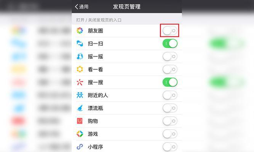Viewport: 254px width, 152px height.
Task: Tap the 游戏 colorful game icon
Action: coord(80,134)
